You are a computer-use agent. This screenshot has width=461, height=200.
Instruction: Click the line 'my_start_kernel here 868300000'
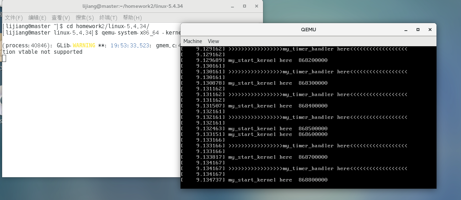278,83
